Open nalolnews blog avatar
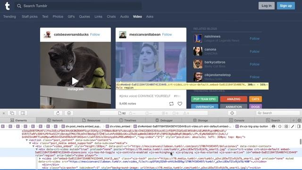302x170 pixels. point(198,38)
